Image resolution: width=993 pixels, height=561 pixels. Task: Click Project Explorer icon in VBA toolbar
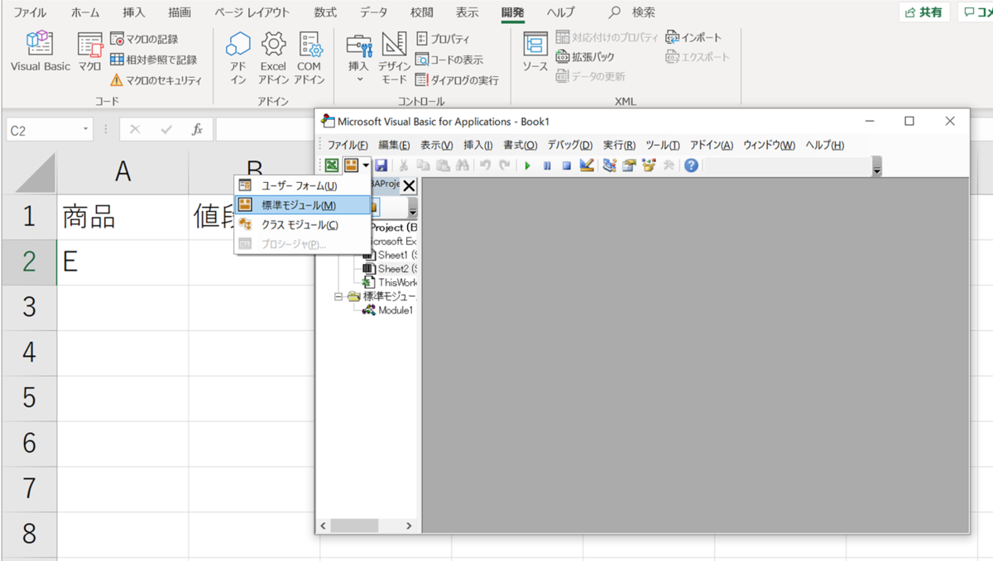[x=610, y=165]
